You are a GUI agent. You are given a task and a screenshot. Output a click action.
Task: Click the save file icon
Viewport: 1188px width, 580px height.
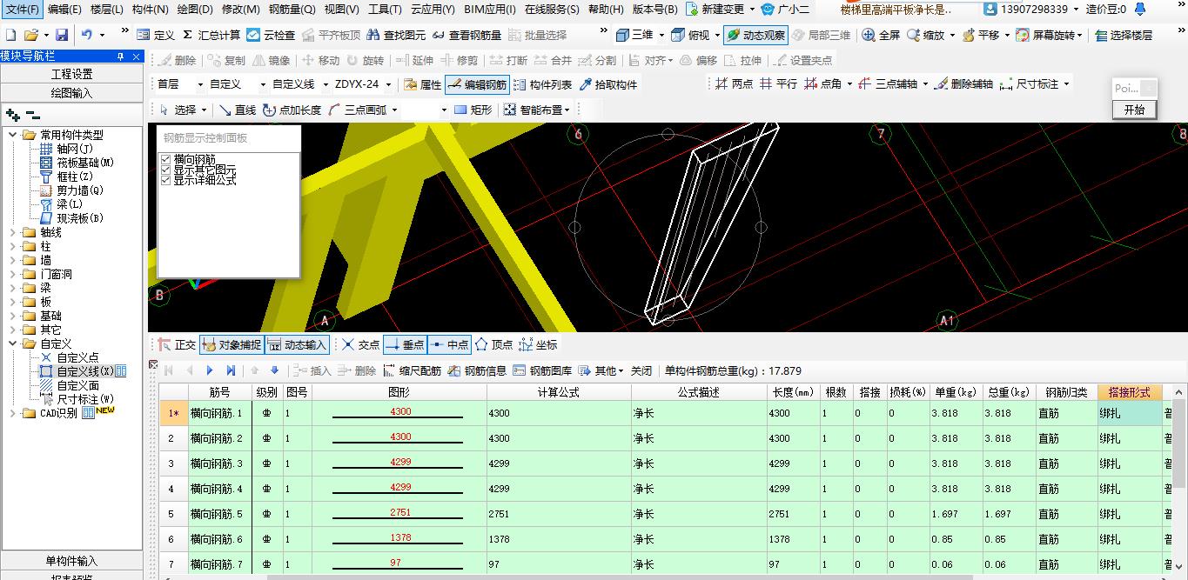point(62,36)
